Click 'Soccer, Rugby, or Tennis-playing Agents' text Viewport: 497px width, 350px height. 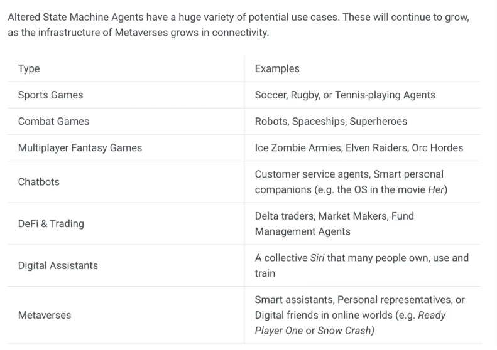[345, 95]
